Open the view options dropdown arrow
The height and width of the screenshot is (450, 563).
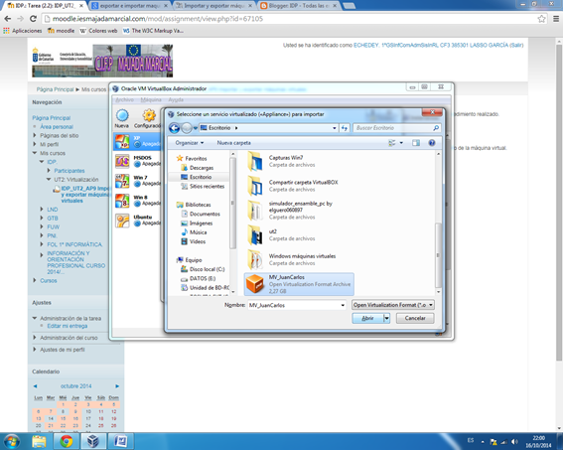point(401,143)
